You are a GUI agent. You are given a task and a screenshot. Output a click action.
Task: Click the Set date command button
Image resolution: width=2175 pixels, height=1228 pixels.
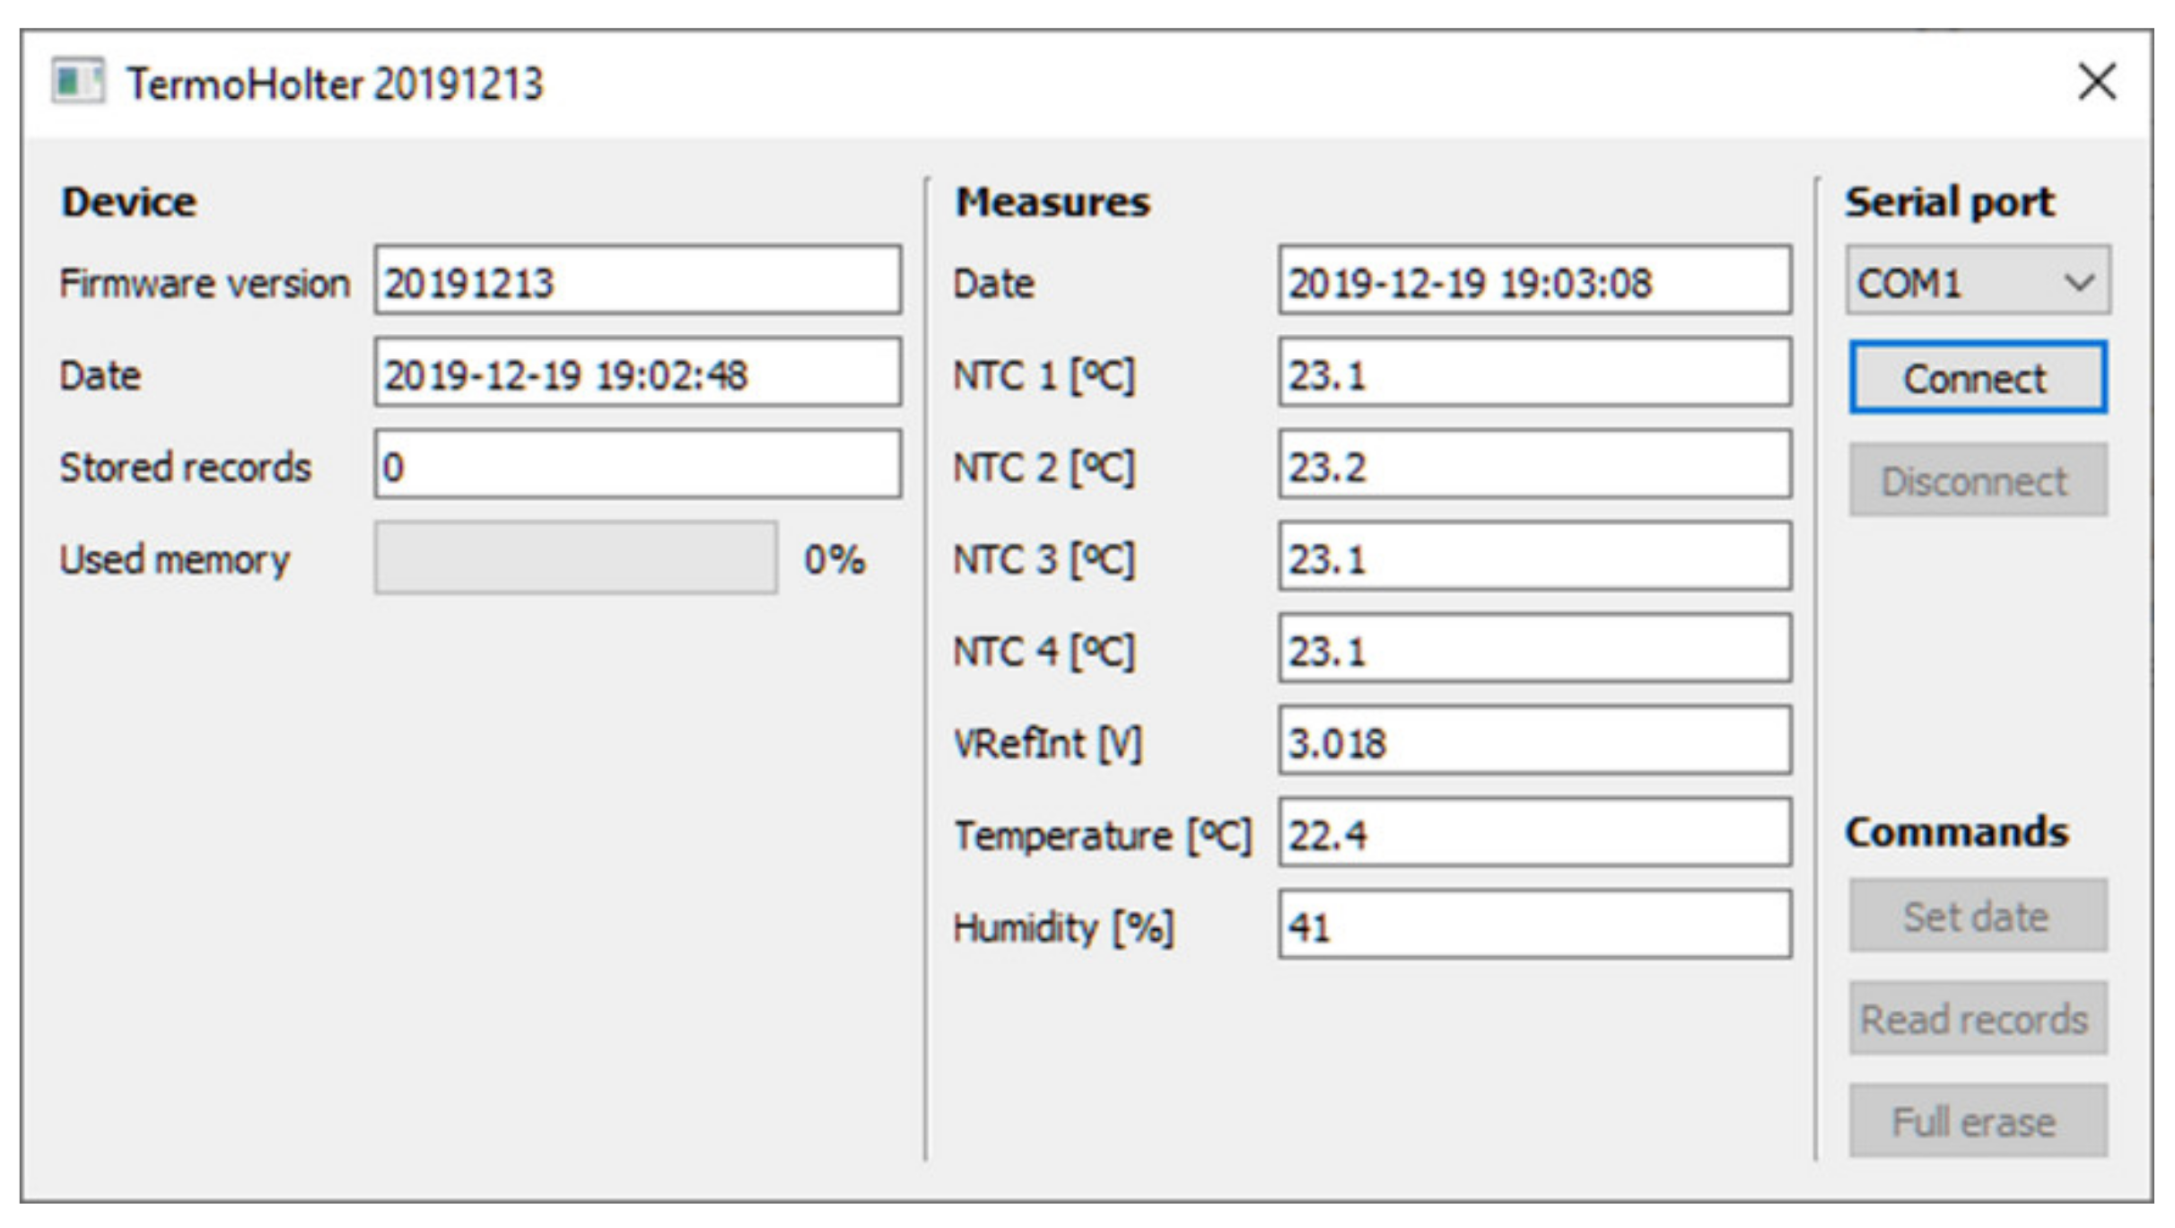point(1978,917)
